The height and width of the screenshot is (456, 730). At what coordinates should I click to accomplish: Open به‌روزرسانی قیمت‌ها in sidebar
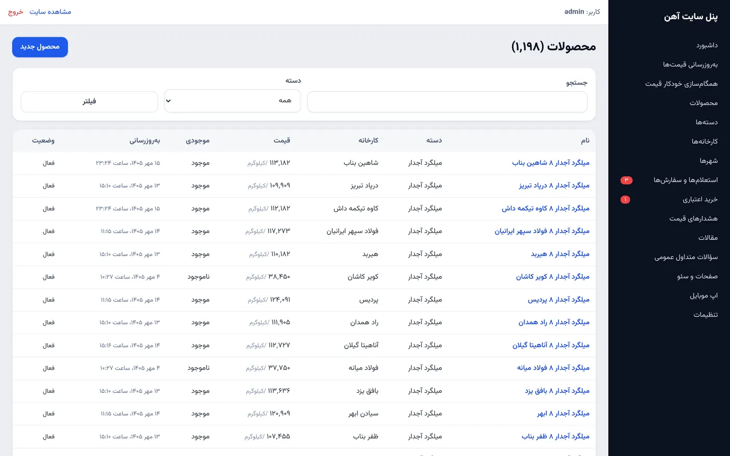point(690,65)
